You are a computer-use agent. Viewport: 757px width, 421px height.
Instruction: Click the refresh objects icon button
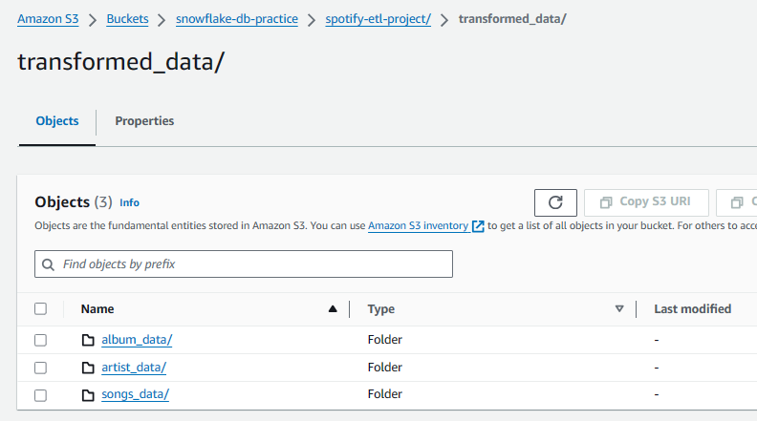[555, 202]
